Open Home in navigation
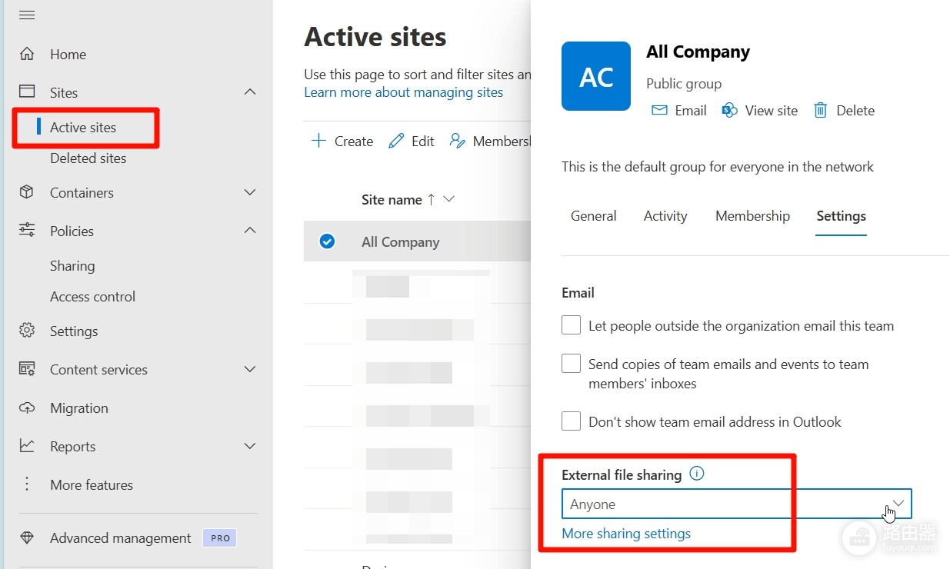This screenshot has height=569, width=950. [x=68, y=55]
